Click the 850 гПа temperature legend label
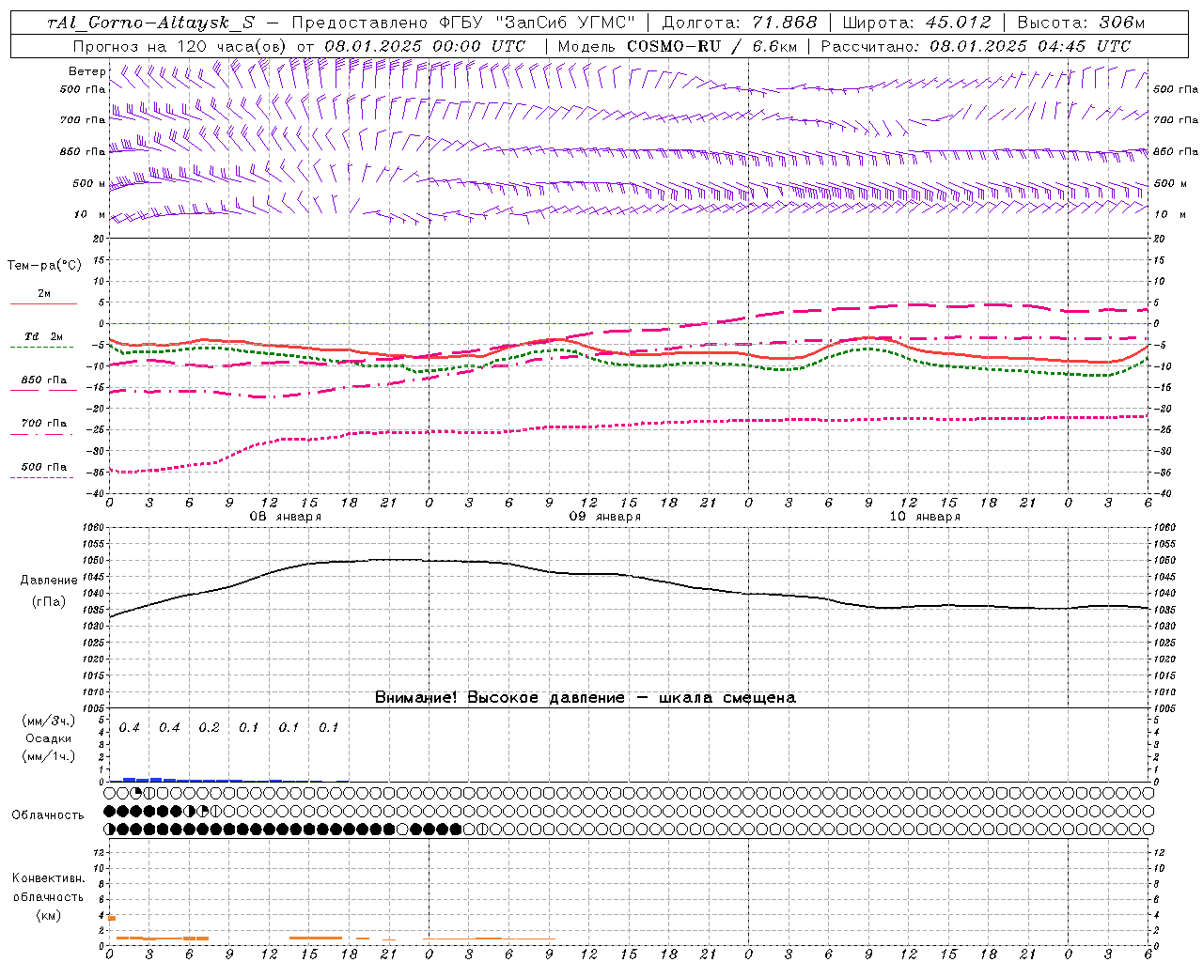The width and height of the screenshot is (1203, 962). click(x=44, y=380)
